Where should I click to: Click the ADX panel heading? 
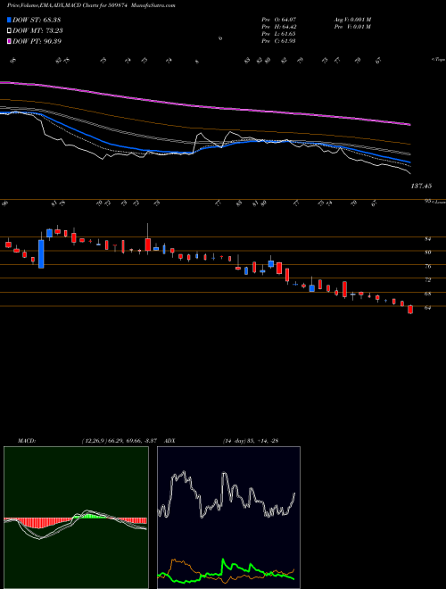click(169, 440)
